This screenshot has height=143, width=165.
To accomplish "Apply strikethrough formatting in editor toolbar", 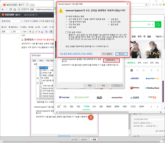I will click(39, 32).
